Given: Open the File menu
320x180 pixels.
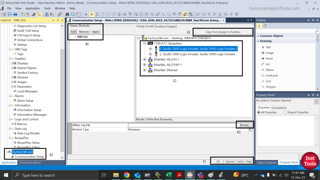Looking at the screenshot, I should click(9, 8).
